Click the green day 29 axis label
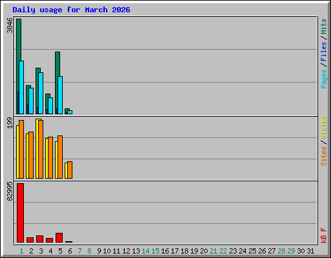 (291, 251)
